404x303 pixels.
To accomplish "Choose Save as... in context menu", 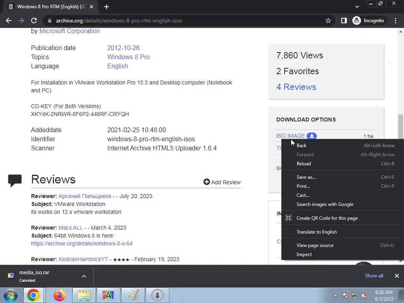I will (x=343, y=177).
